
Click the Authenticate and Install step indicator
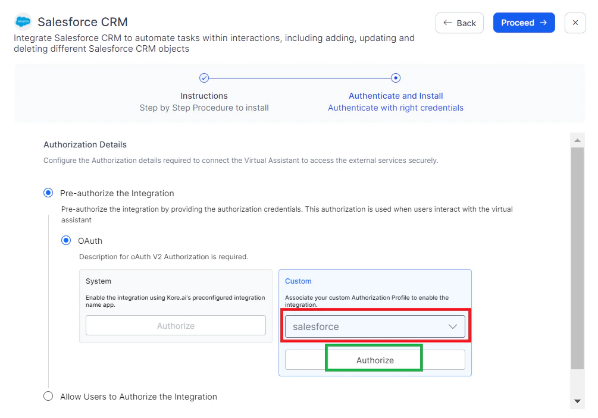(396, 78)
